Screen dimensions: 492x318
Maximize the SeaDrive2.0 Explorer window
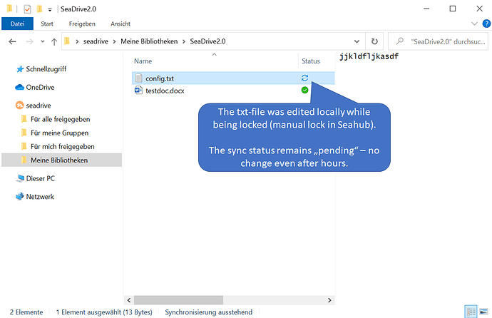pos(453,9)
